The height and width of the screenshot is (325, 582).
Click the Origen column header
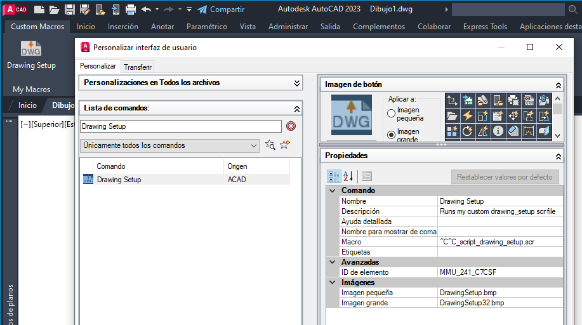point(256,166)
